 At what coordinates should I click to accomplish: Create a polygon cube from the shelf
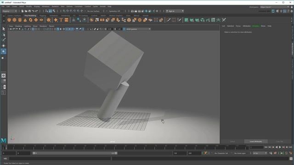[x=14, y=20]
